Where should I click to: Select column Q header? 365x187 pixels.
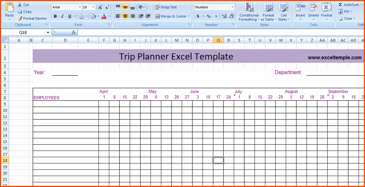point(218,40)
